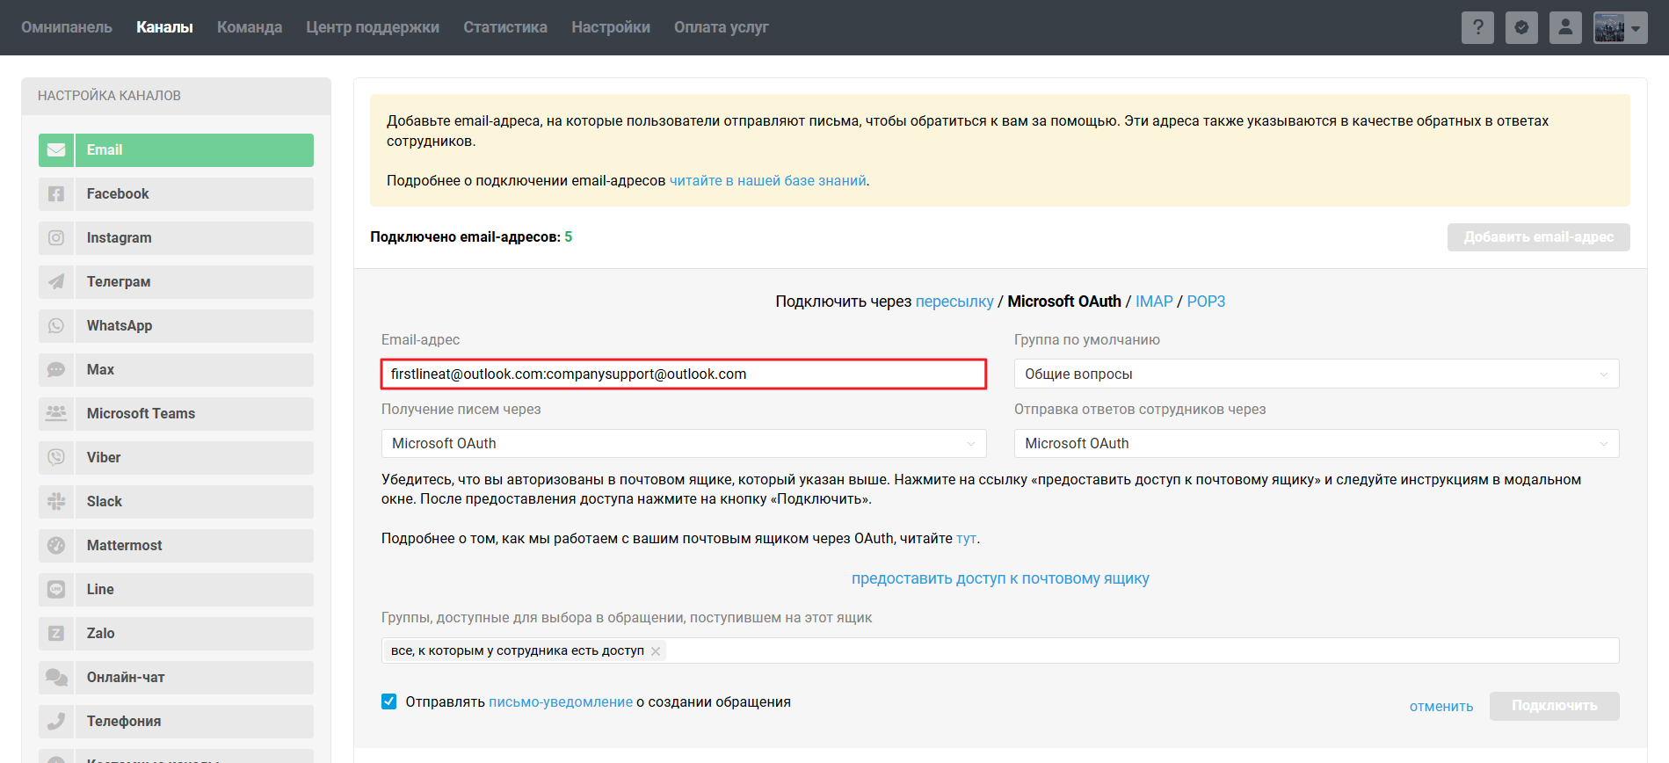Screen dimensions: 1669x763
Task: Expand the 'Группа по умолчанию' dropdown
Action: pos(1316,374)
